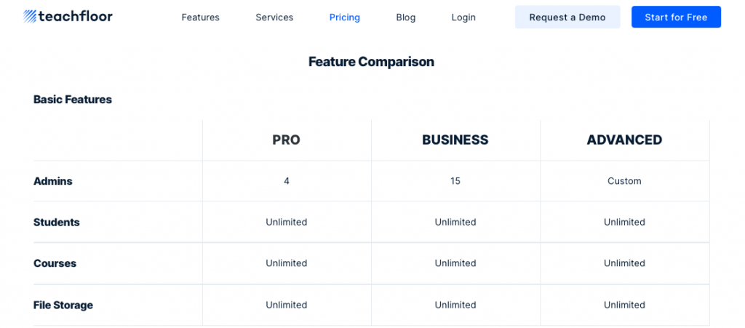Click the Admins row label
The image size is (745, 328).
click(53, 181)
